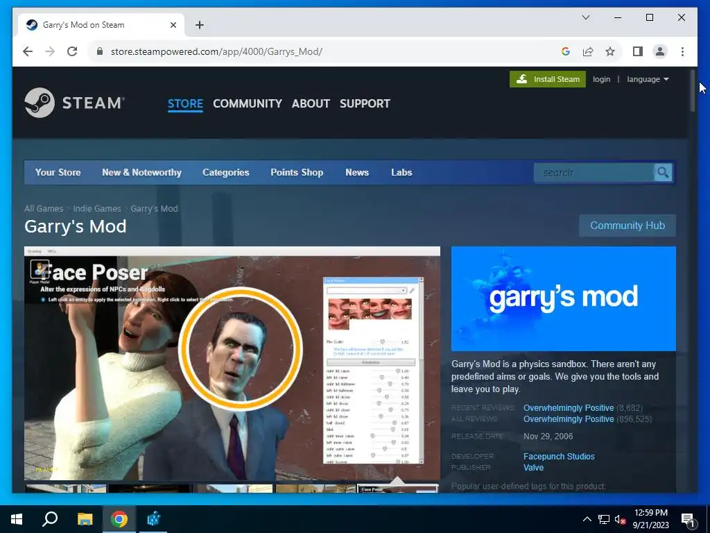
Task: Click the site padlock icon in address bar
Action: click(100, 51)
